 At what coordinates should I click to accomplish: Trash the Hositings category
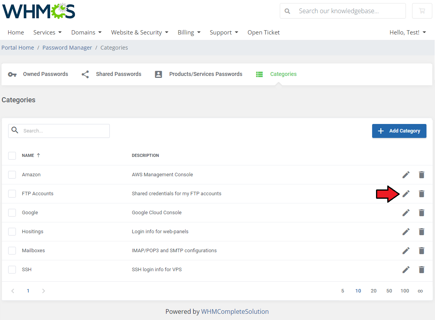pos(421,232)
